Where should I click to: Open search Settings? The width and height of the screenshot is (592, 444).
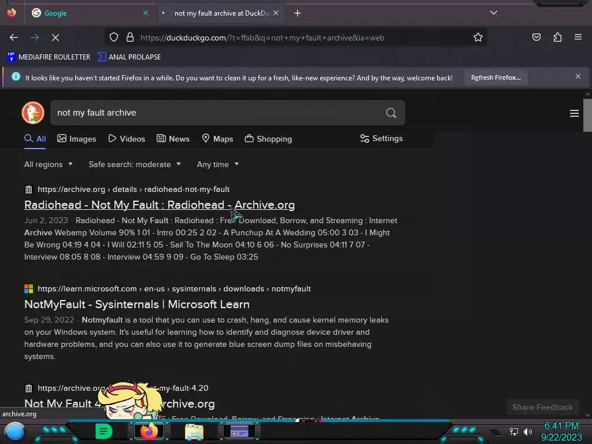point(382,139)
